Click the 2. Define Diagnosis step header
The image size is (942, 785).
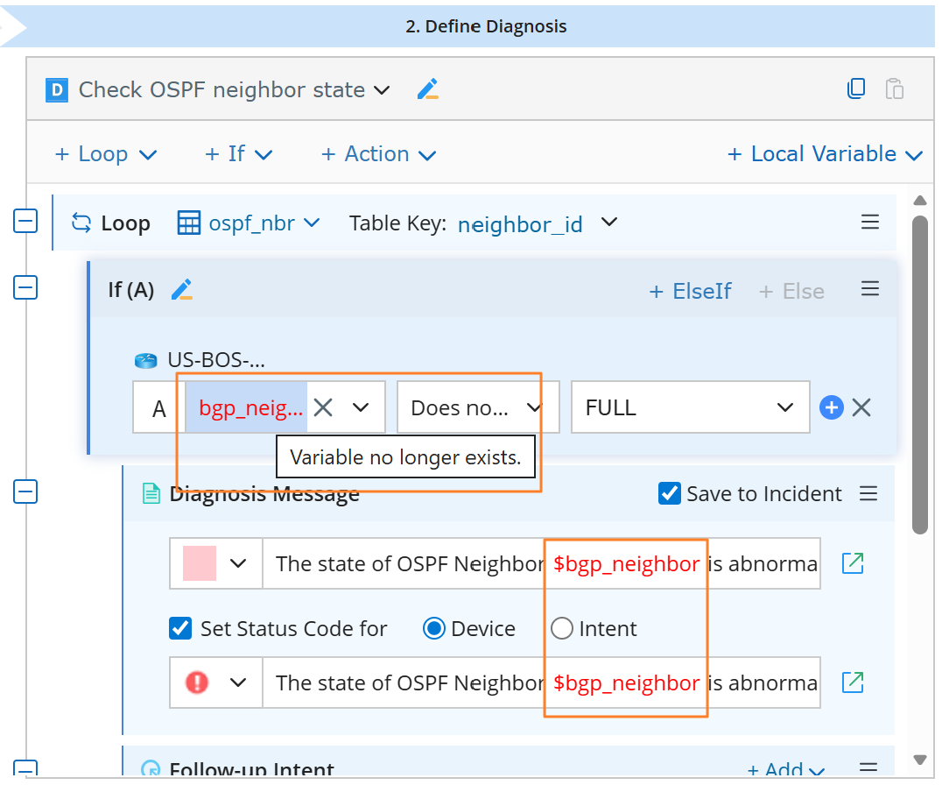pos(485,26)
